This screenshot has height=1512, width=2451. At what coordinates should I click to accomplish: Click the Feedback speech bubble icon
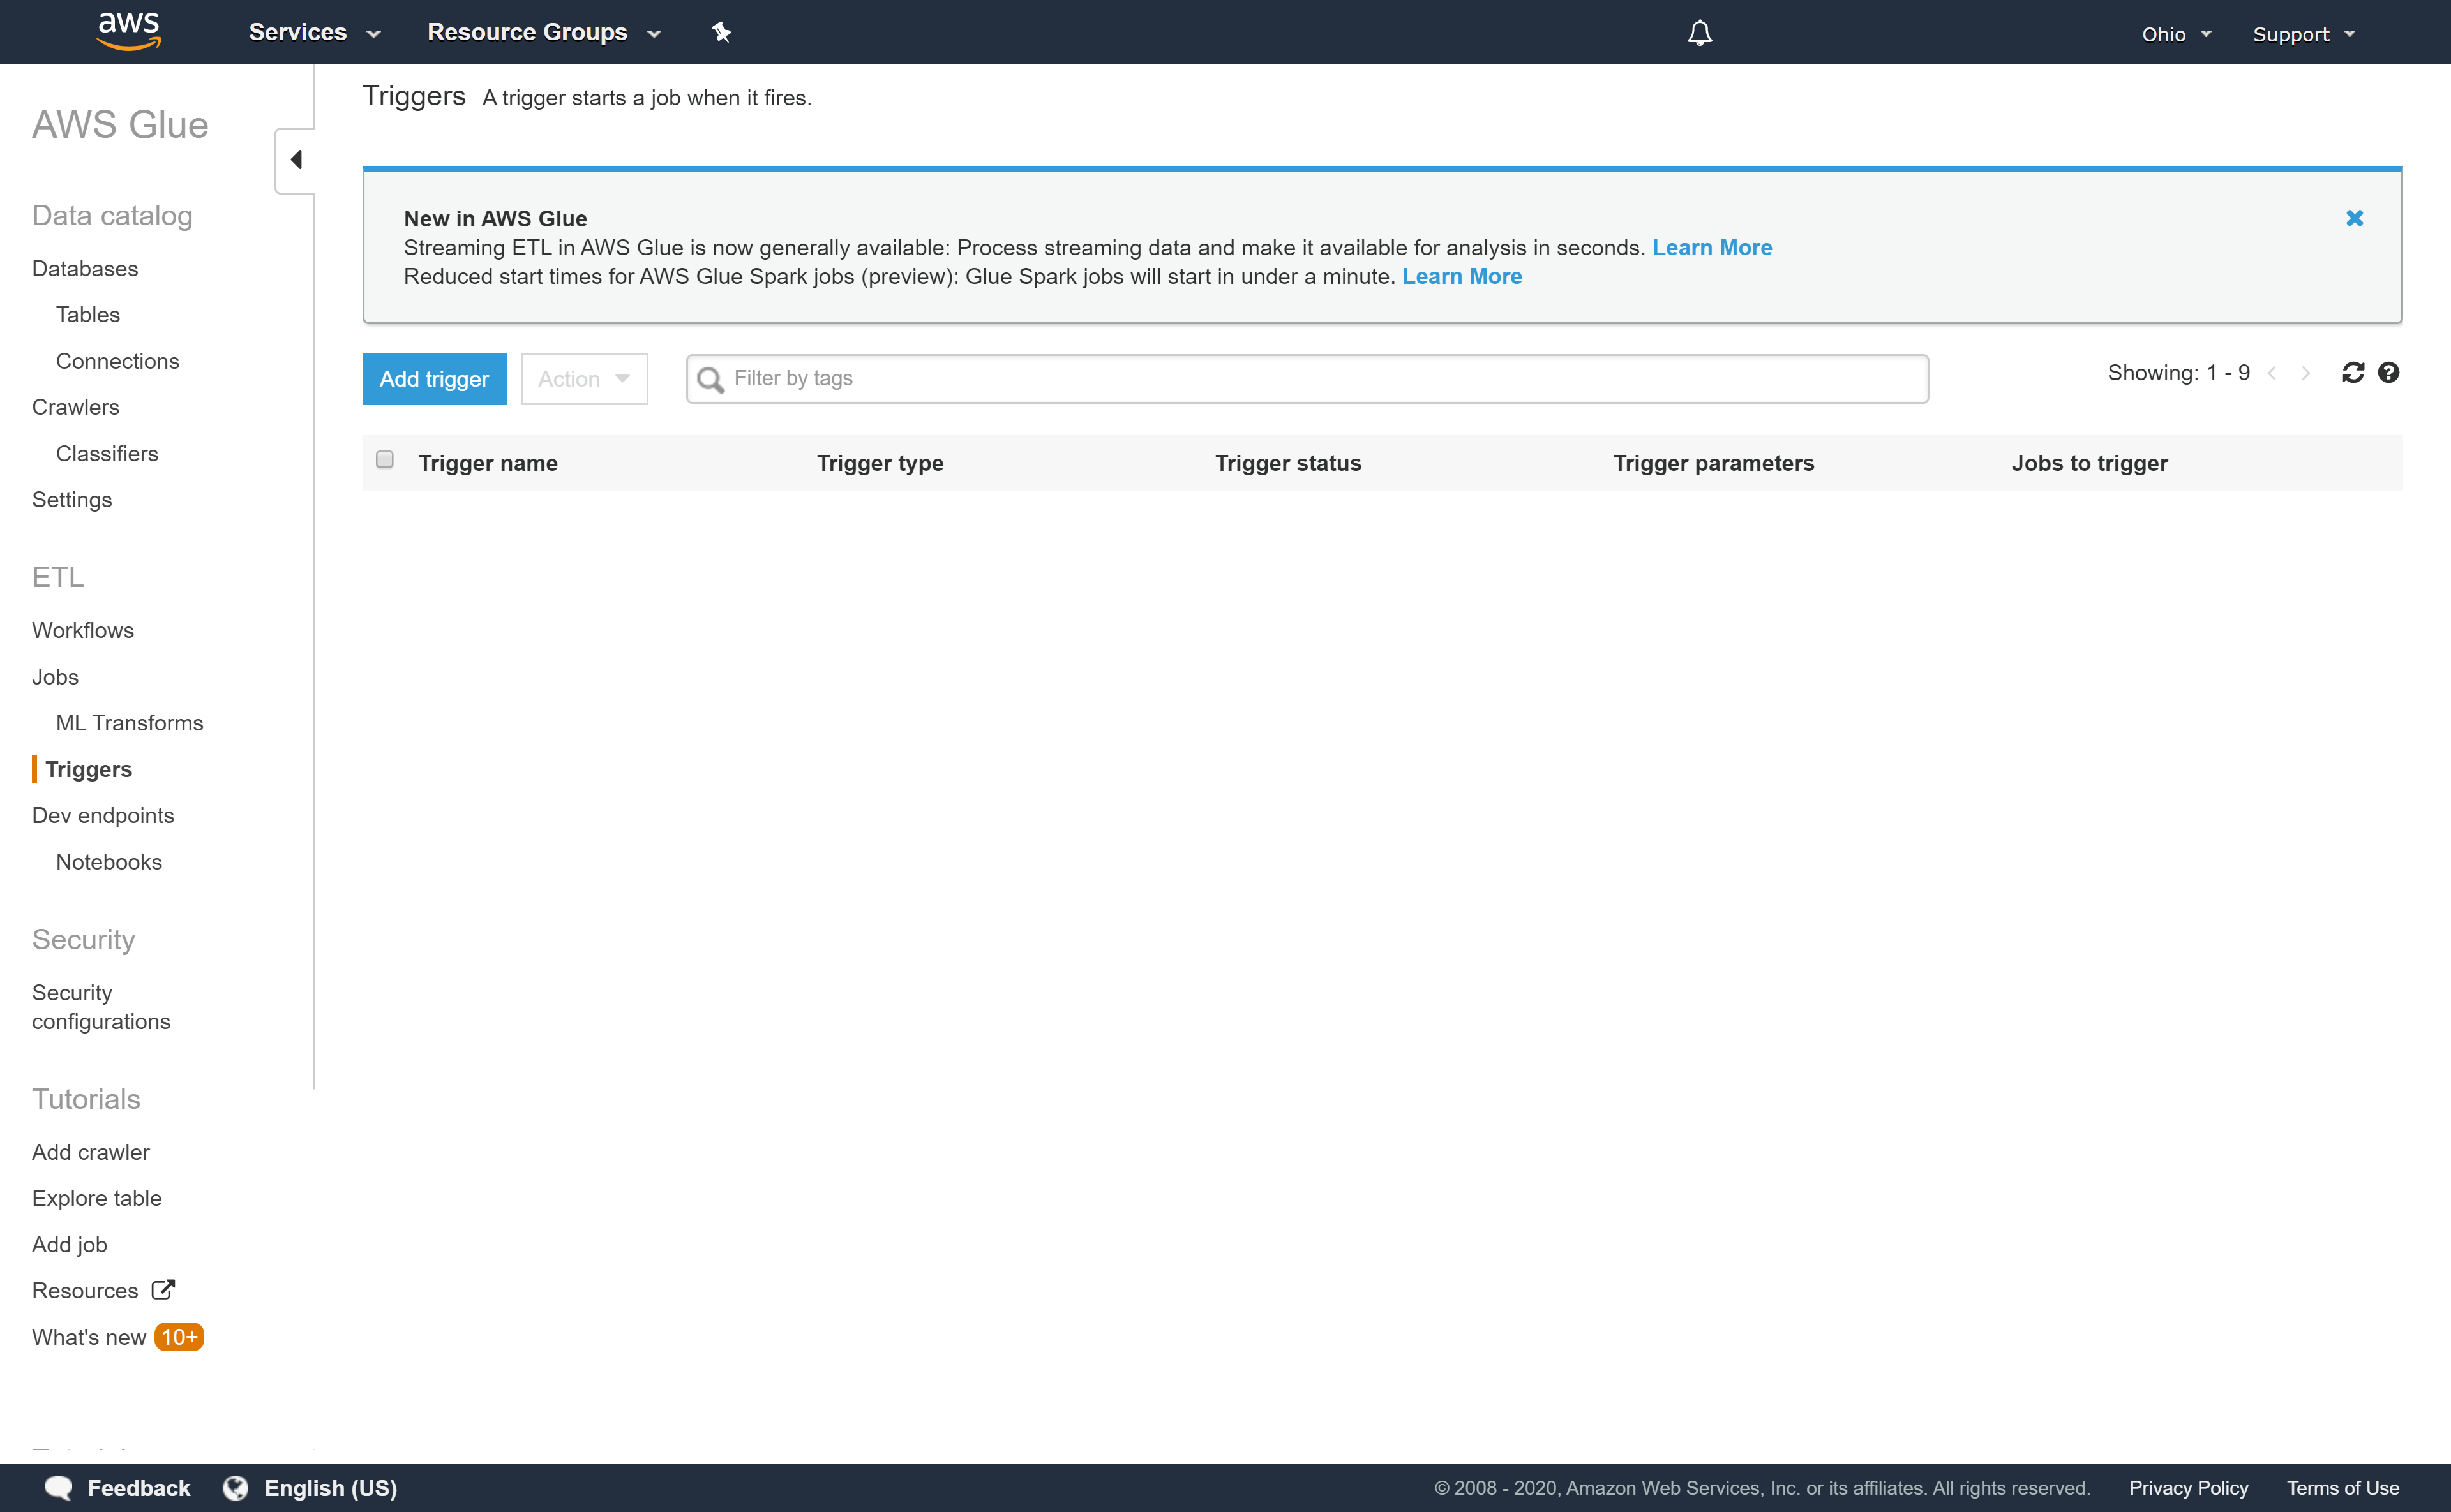click(59, 1487)
